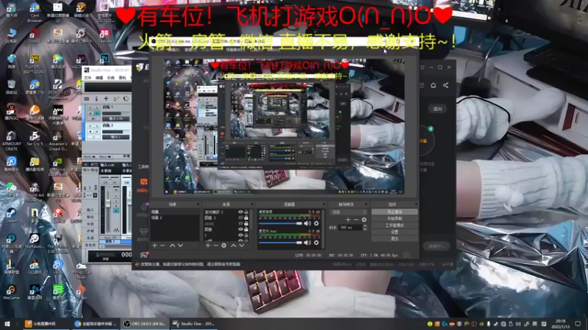Remove scene transition with minus icon
Screen dimensions: 588x330
click(356, 220)
